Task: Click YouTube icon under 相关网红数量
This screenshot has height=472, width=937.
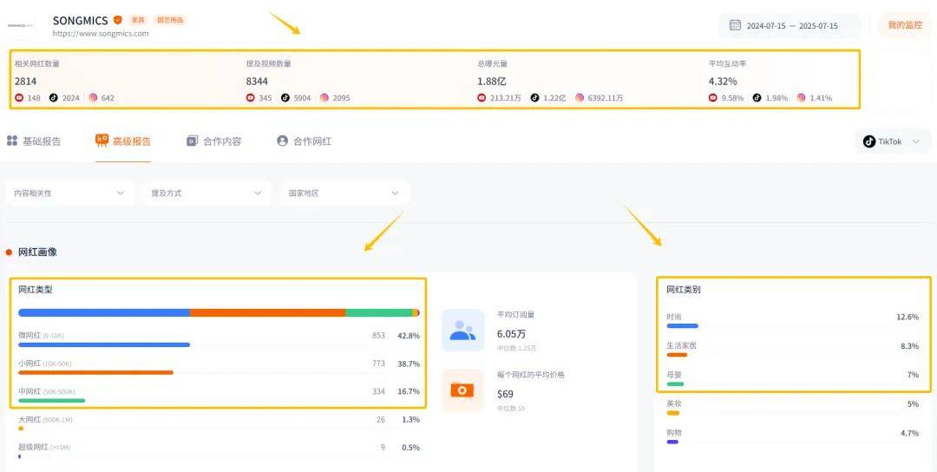Action: [x=19, y=97]
